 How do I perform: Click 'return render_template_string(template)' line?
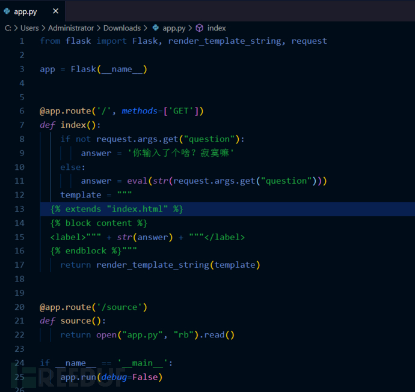click(160, 265)
